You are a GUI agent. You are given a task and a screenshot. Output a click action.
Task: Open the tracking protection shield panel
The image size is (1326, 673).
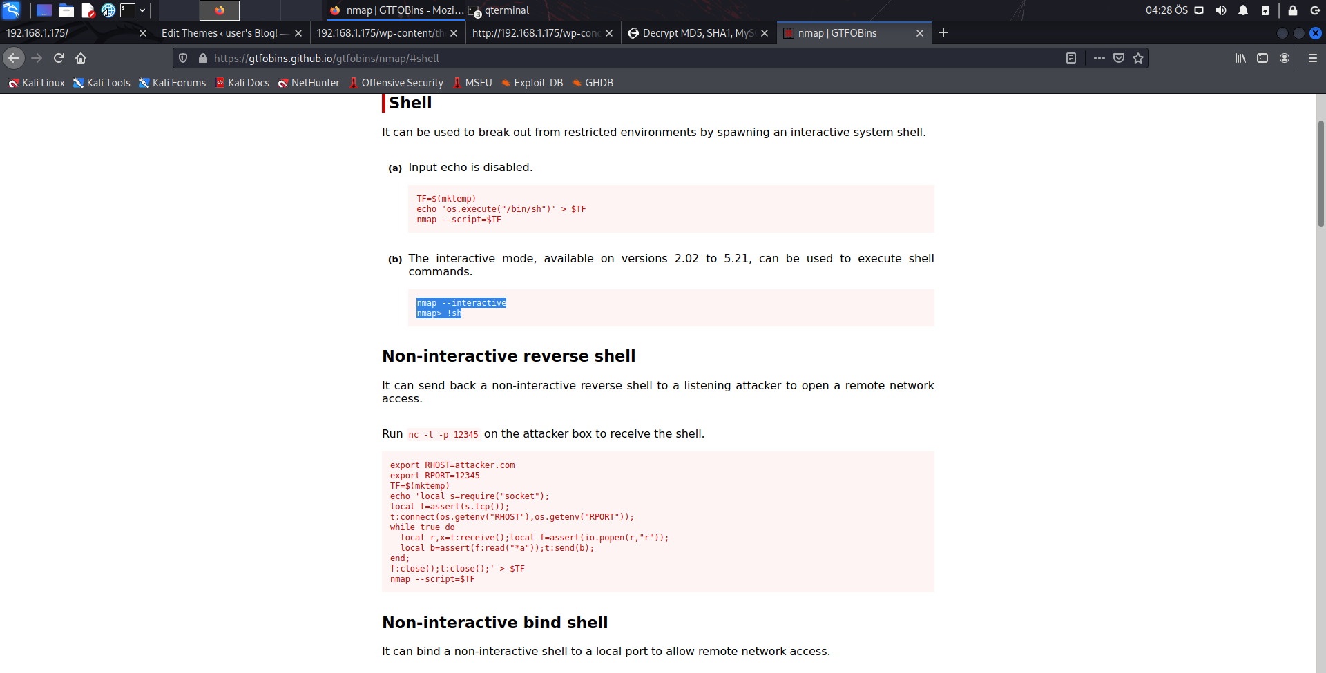(183, 58)
